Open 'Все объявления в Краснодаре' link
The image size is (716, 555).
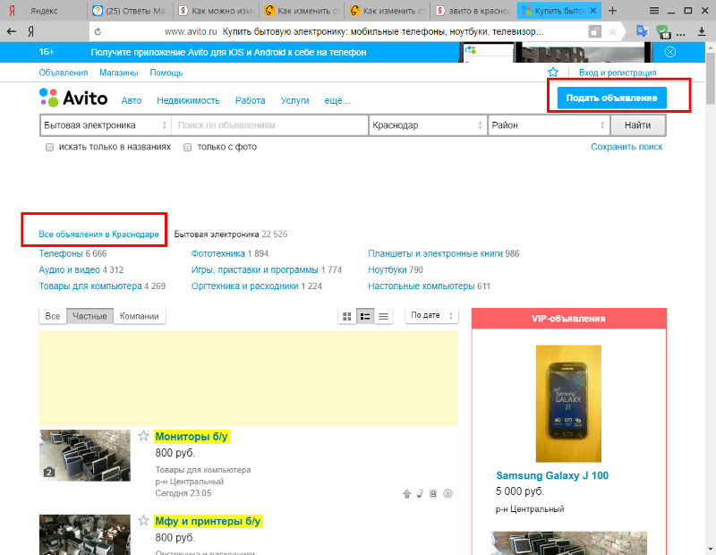[98, 234]
